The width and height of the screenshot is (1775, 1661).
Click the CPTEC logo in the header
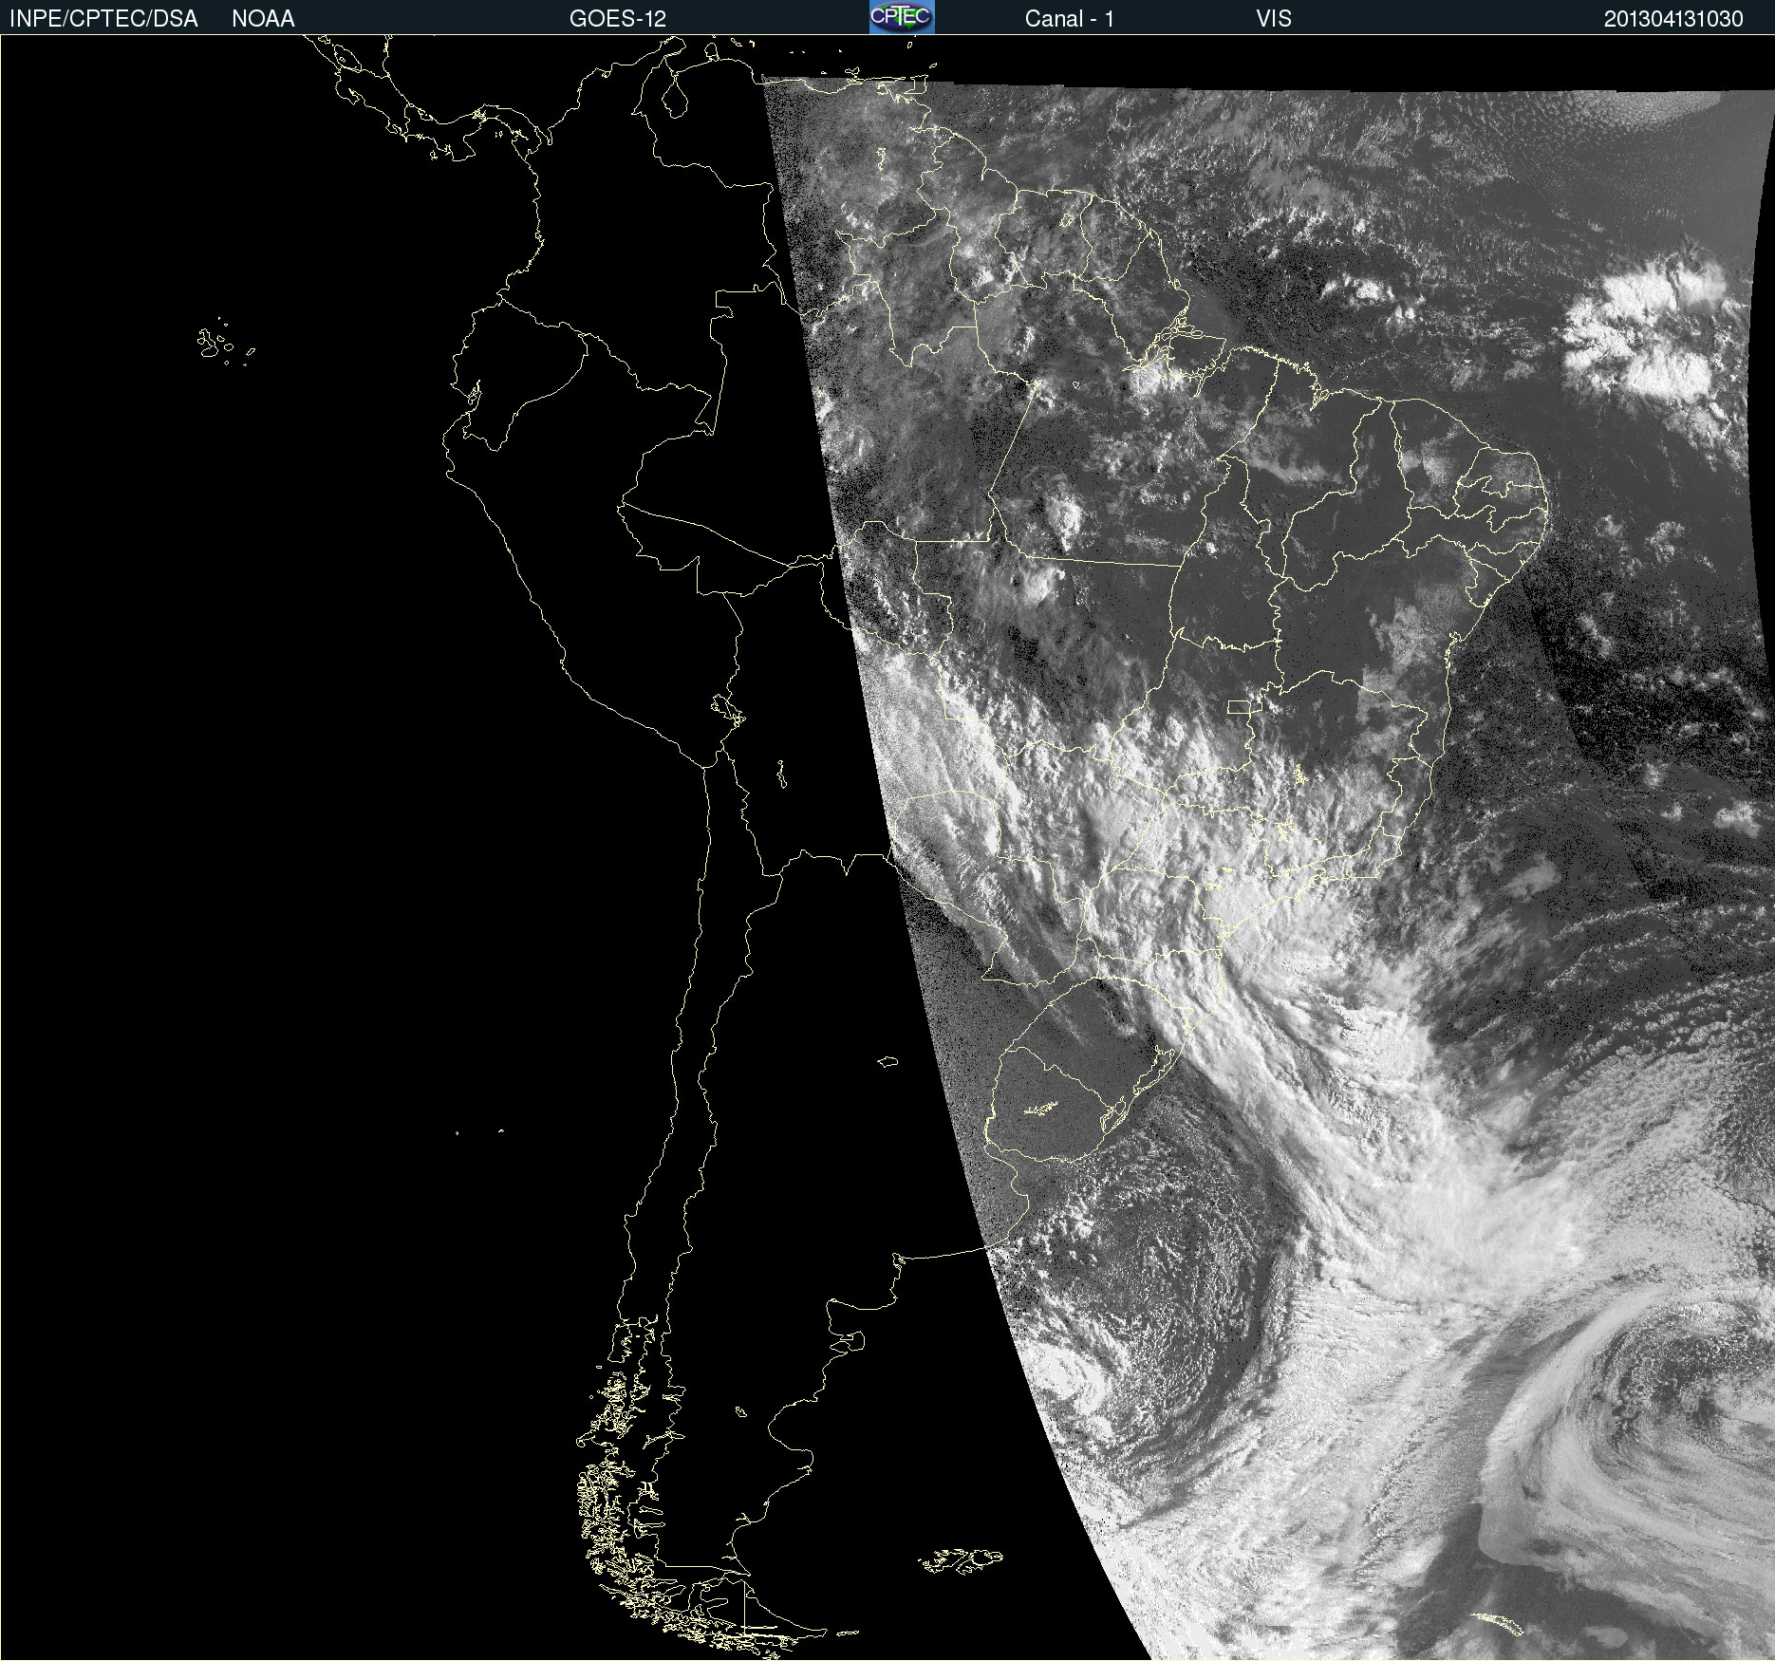pyautogui.click(x=902, y=17)
